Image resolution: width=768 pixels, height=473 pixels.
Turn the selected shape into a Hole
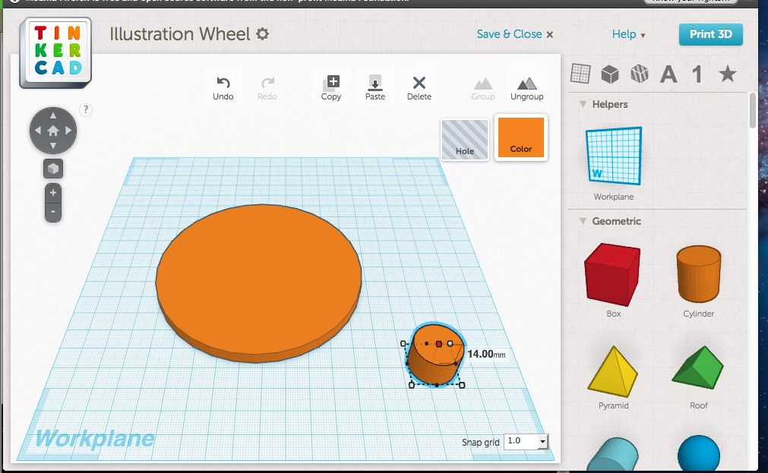465,139
